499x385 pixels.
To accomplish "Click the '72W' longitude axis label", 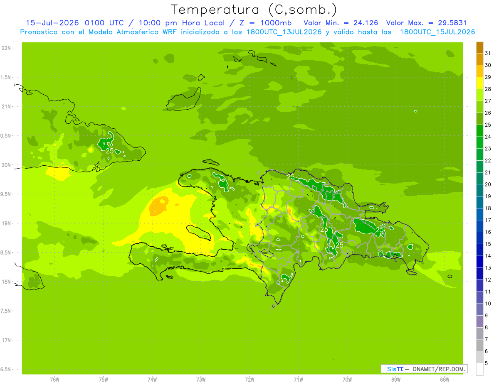I will pos(249,380).
